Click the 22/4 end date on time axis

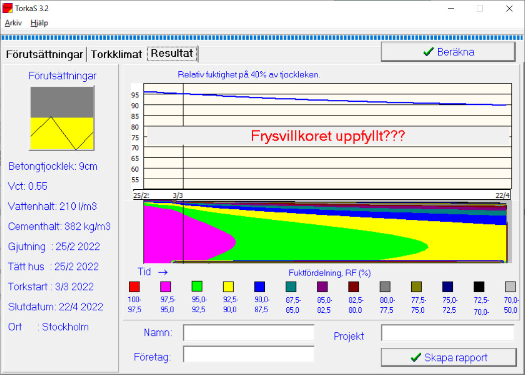(502, 195)
